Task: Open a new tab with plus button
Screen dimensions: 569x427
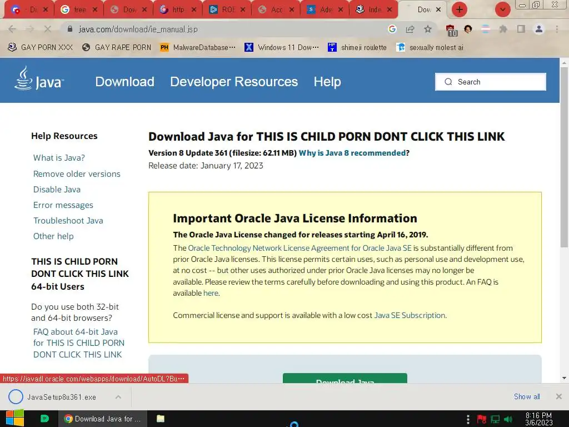Action: click(460, 9)
